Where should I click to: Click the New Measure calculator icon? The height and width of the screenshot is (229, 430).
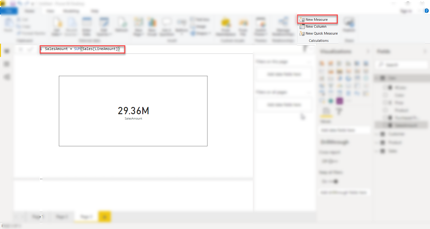302,20
